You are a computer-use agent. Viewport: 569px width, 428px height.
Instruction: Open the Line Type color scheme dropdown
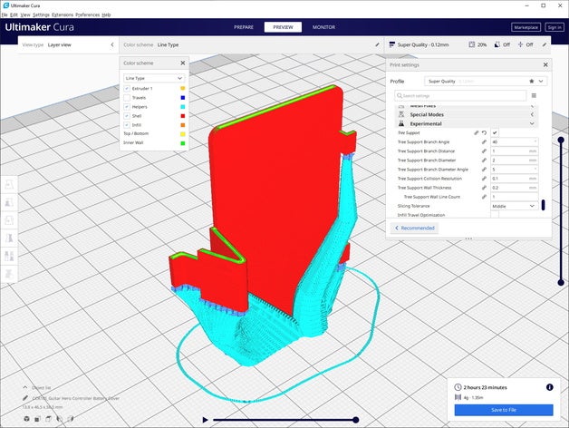pos(153,78)
